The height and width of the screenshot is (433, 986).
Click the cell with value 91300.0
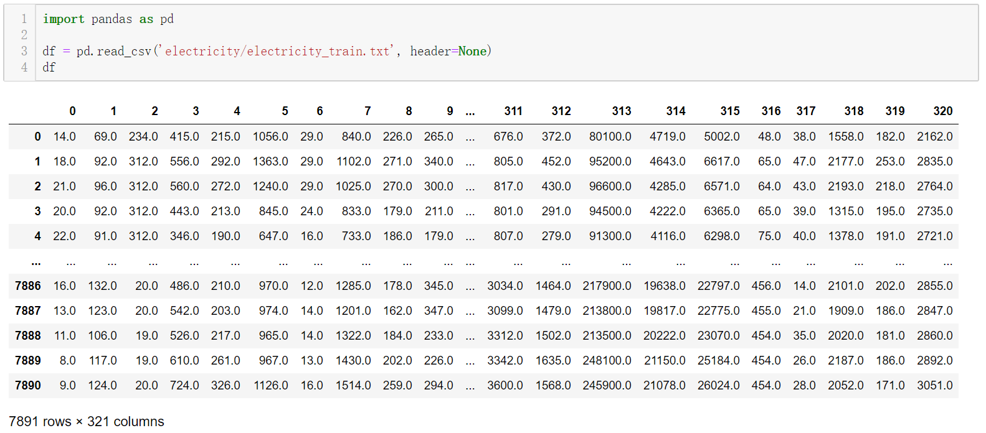610,236
